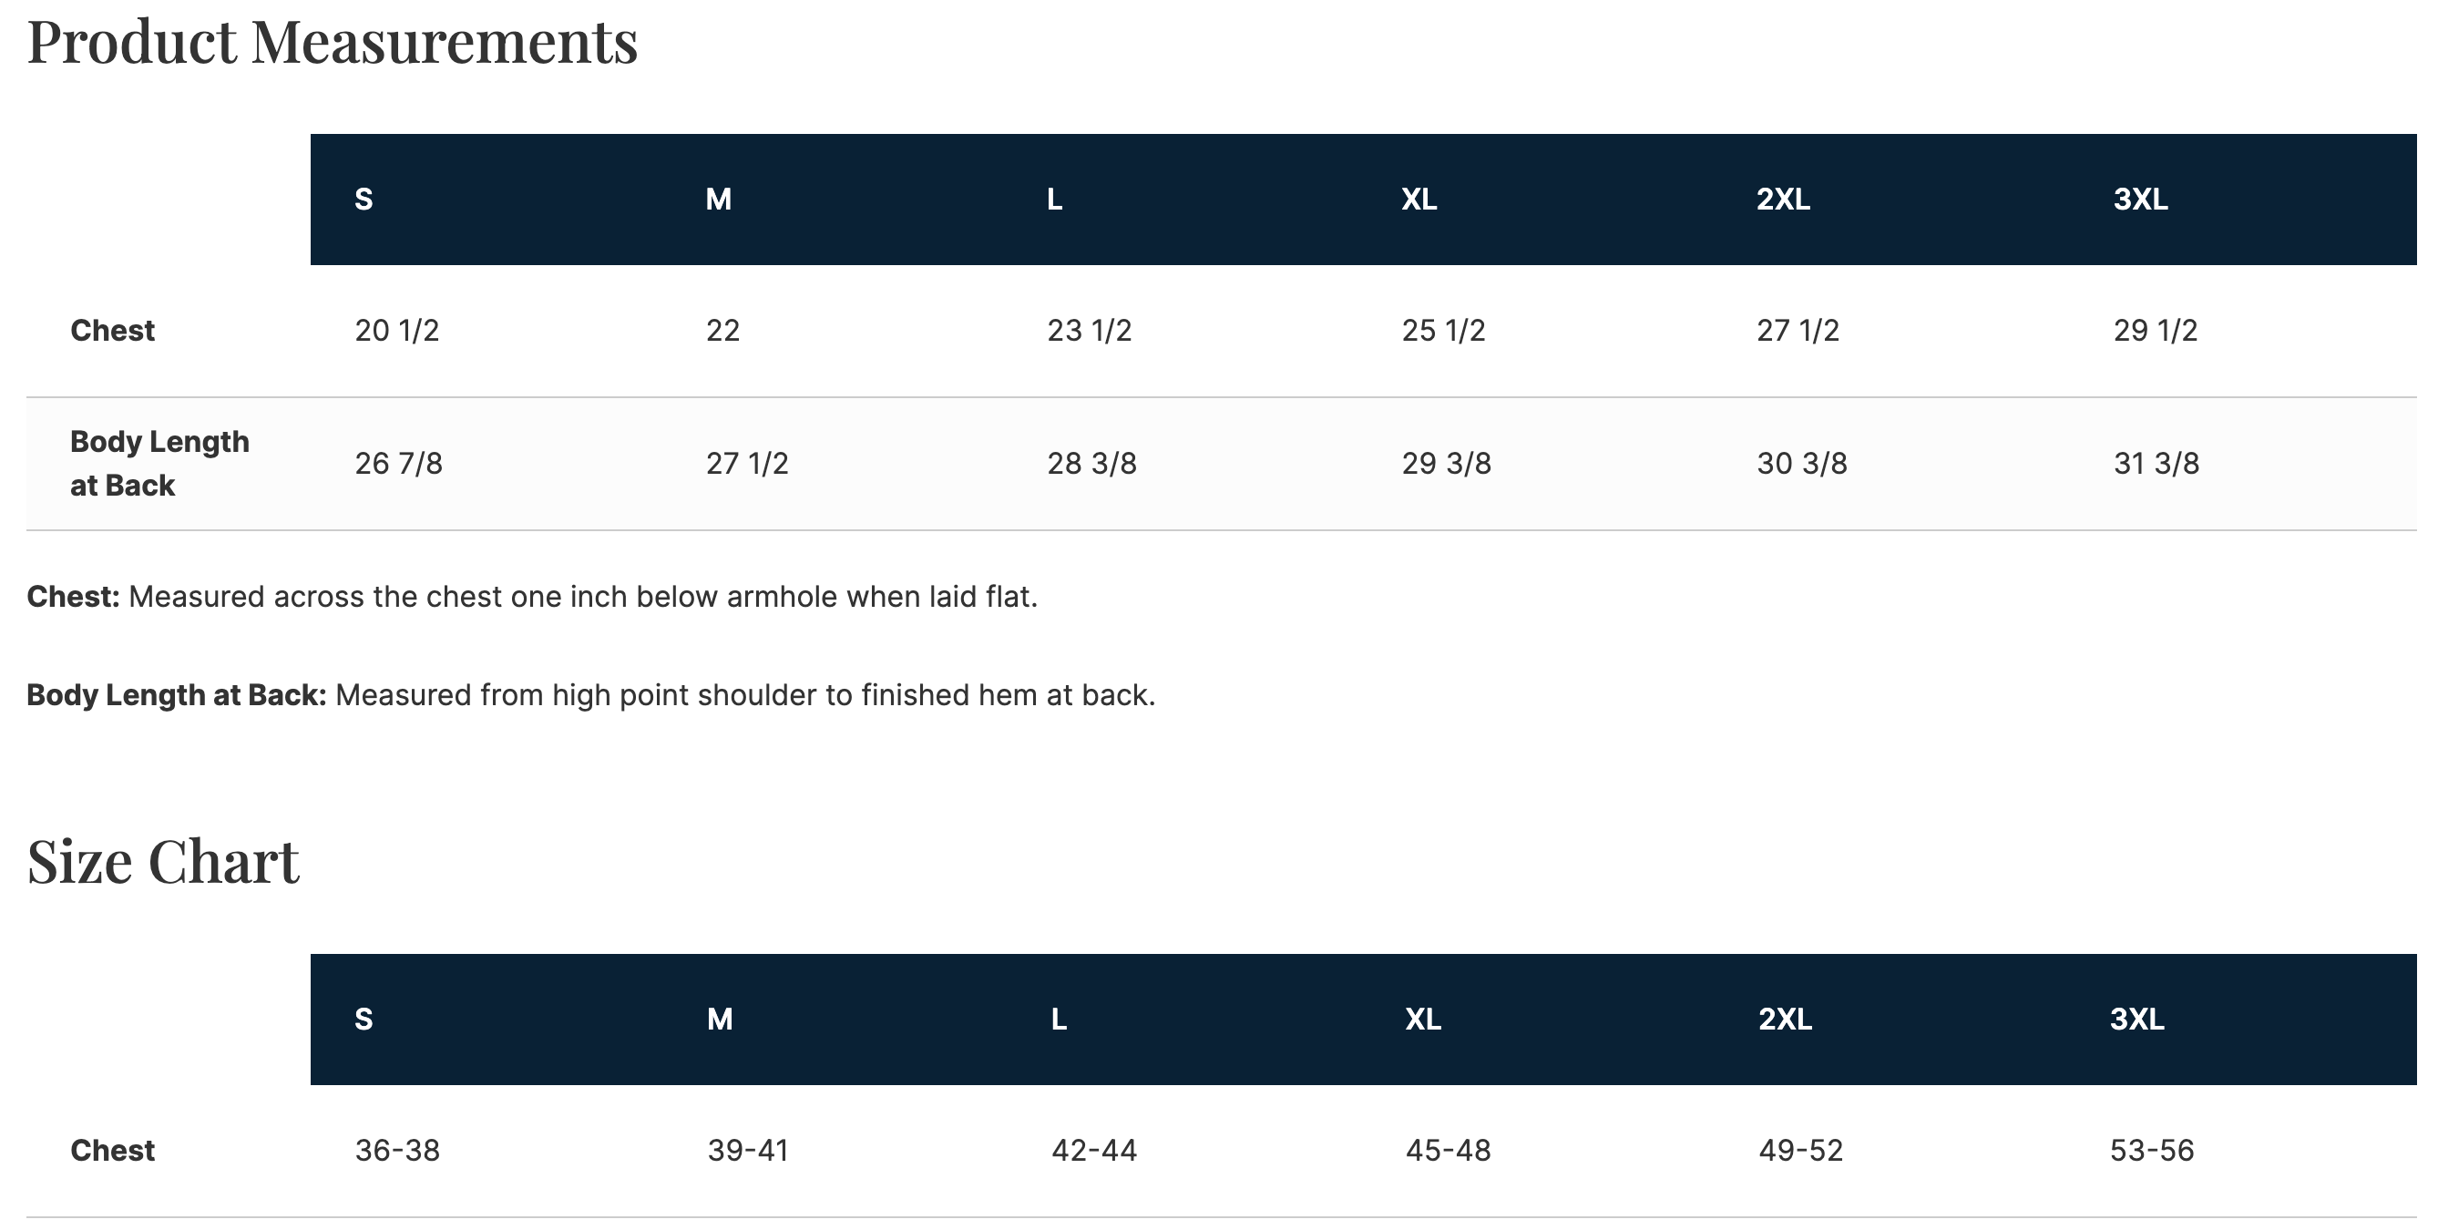The image size is (2438, 1230).
Task: Select the 31 3/8 body length cell
Action: pos(2156,464)
